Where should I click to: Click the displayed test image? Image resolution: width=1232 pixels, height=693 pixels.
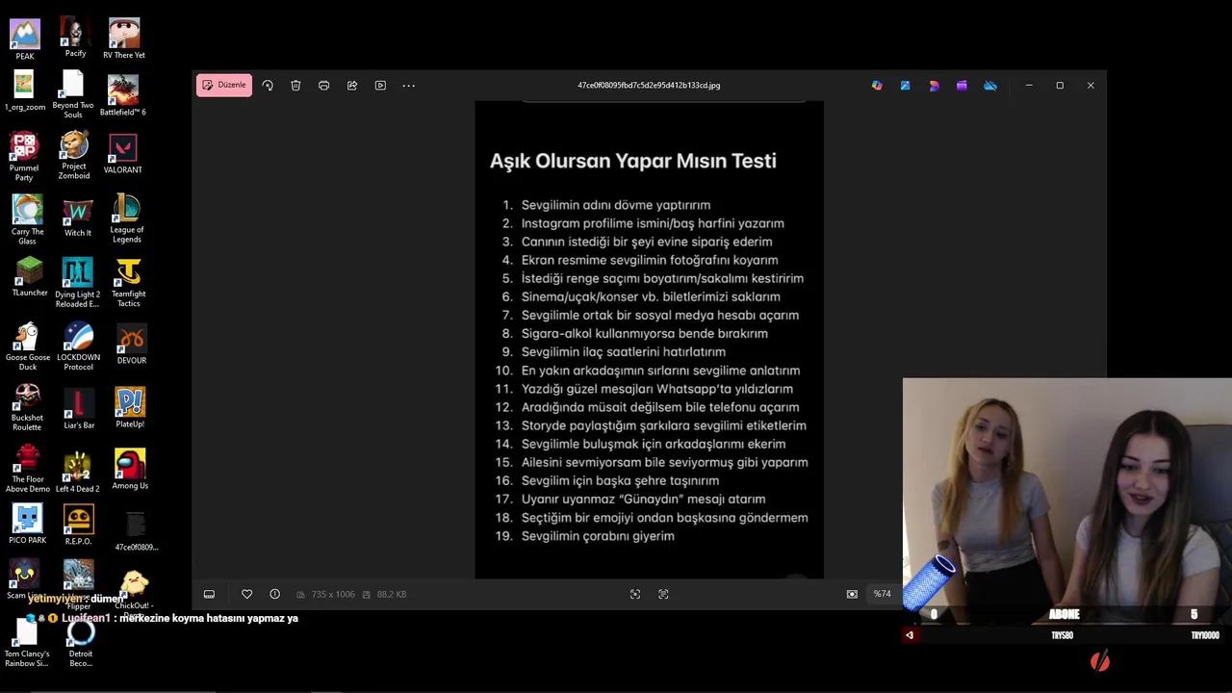pyautogui.click(x=649, y=340)
